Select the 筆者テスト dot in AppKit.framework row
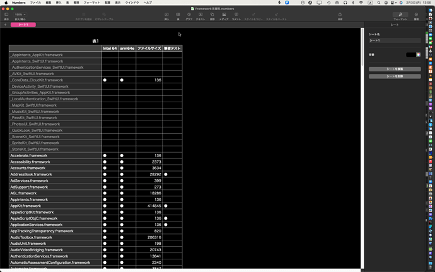This screenshot has width=435, height=272. (166, 206)
